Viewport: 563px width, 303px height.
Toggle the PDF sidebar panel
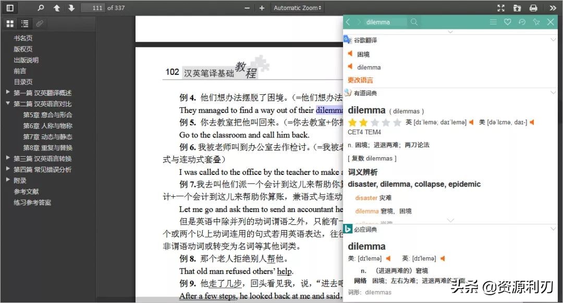[10, 7]
